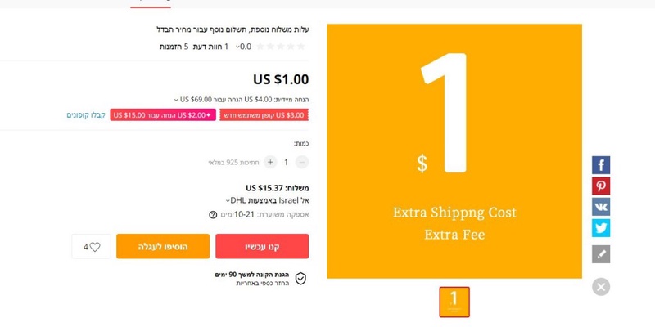Viewport: 655px width, 327px height.
Task: Click the buyer protection shield icon
Action: [x=300, y=279]
